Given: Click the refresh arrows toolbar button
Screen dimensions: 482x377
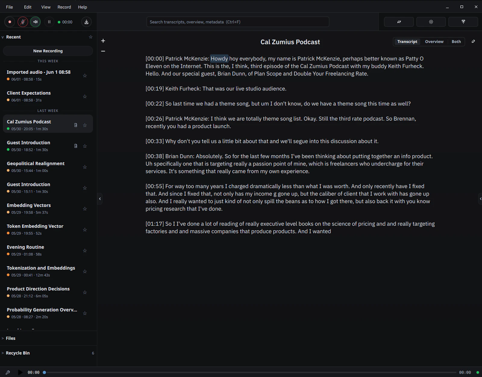Looking at the screenshot, I should [x=399, y=22].
